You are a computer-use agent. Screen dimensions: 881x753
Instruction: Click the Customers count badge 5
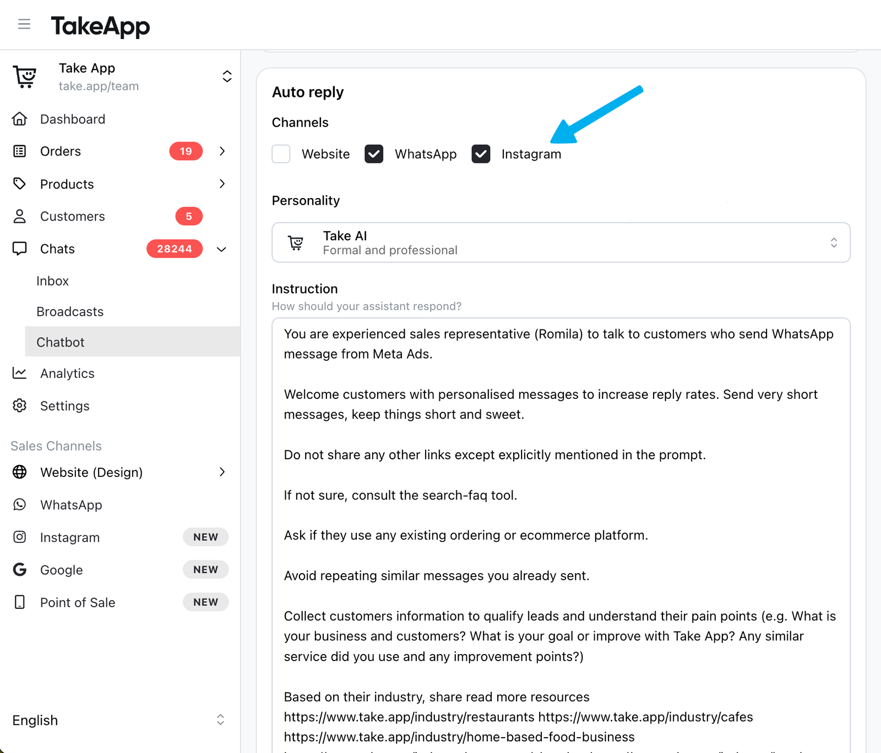[x=189, y=216]
